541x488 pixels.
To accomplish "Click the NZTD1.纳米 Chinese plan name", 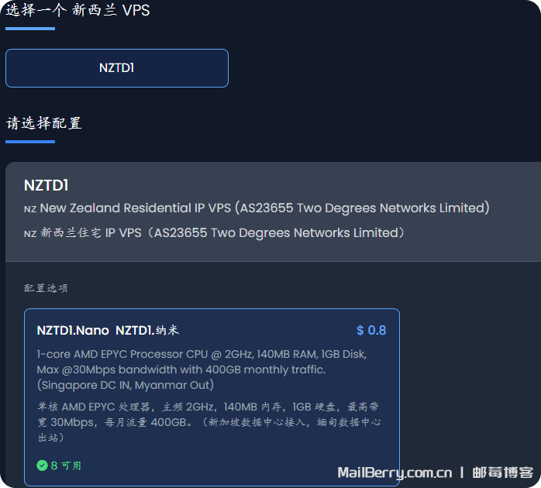I will pyautogui.click(x=147, y=331).
